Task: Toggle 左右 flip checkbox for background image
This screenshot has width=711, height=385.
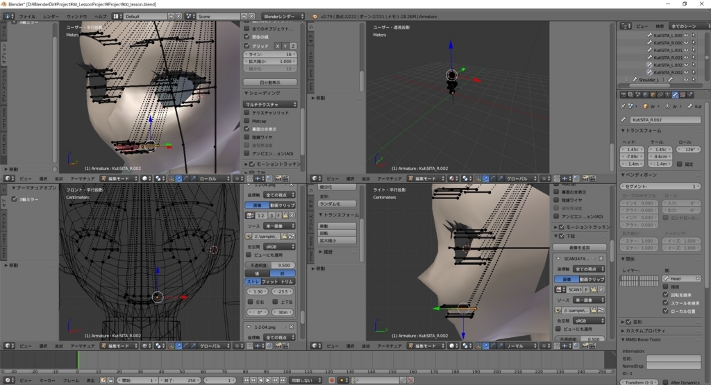Action: point(250,302)
